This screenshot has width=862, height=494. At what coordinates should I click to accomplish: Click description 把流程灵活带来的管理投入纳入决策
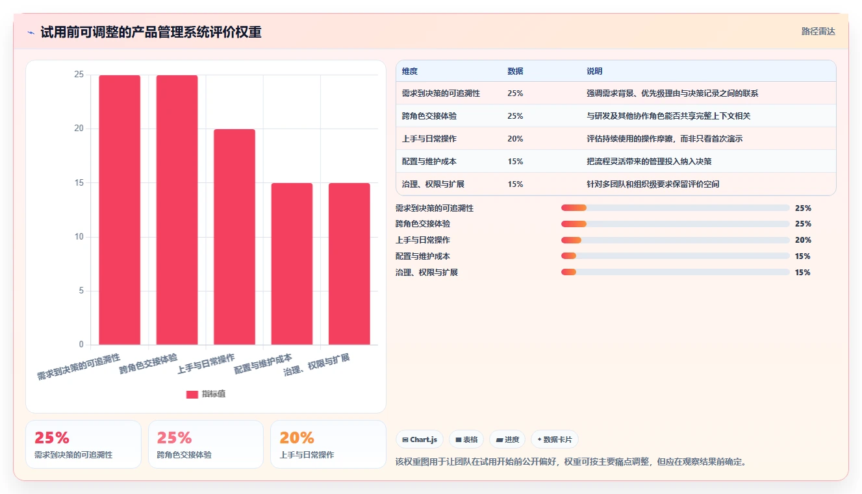pyautogui.click(x=649, y=162)
